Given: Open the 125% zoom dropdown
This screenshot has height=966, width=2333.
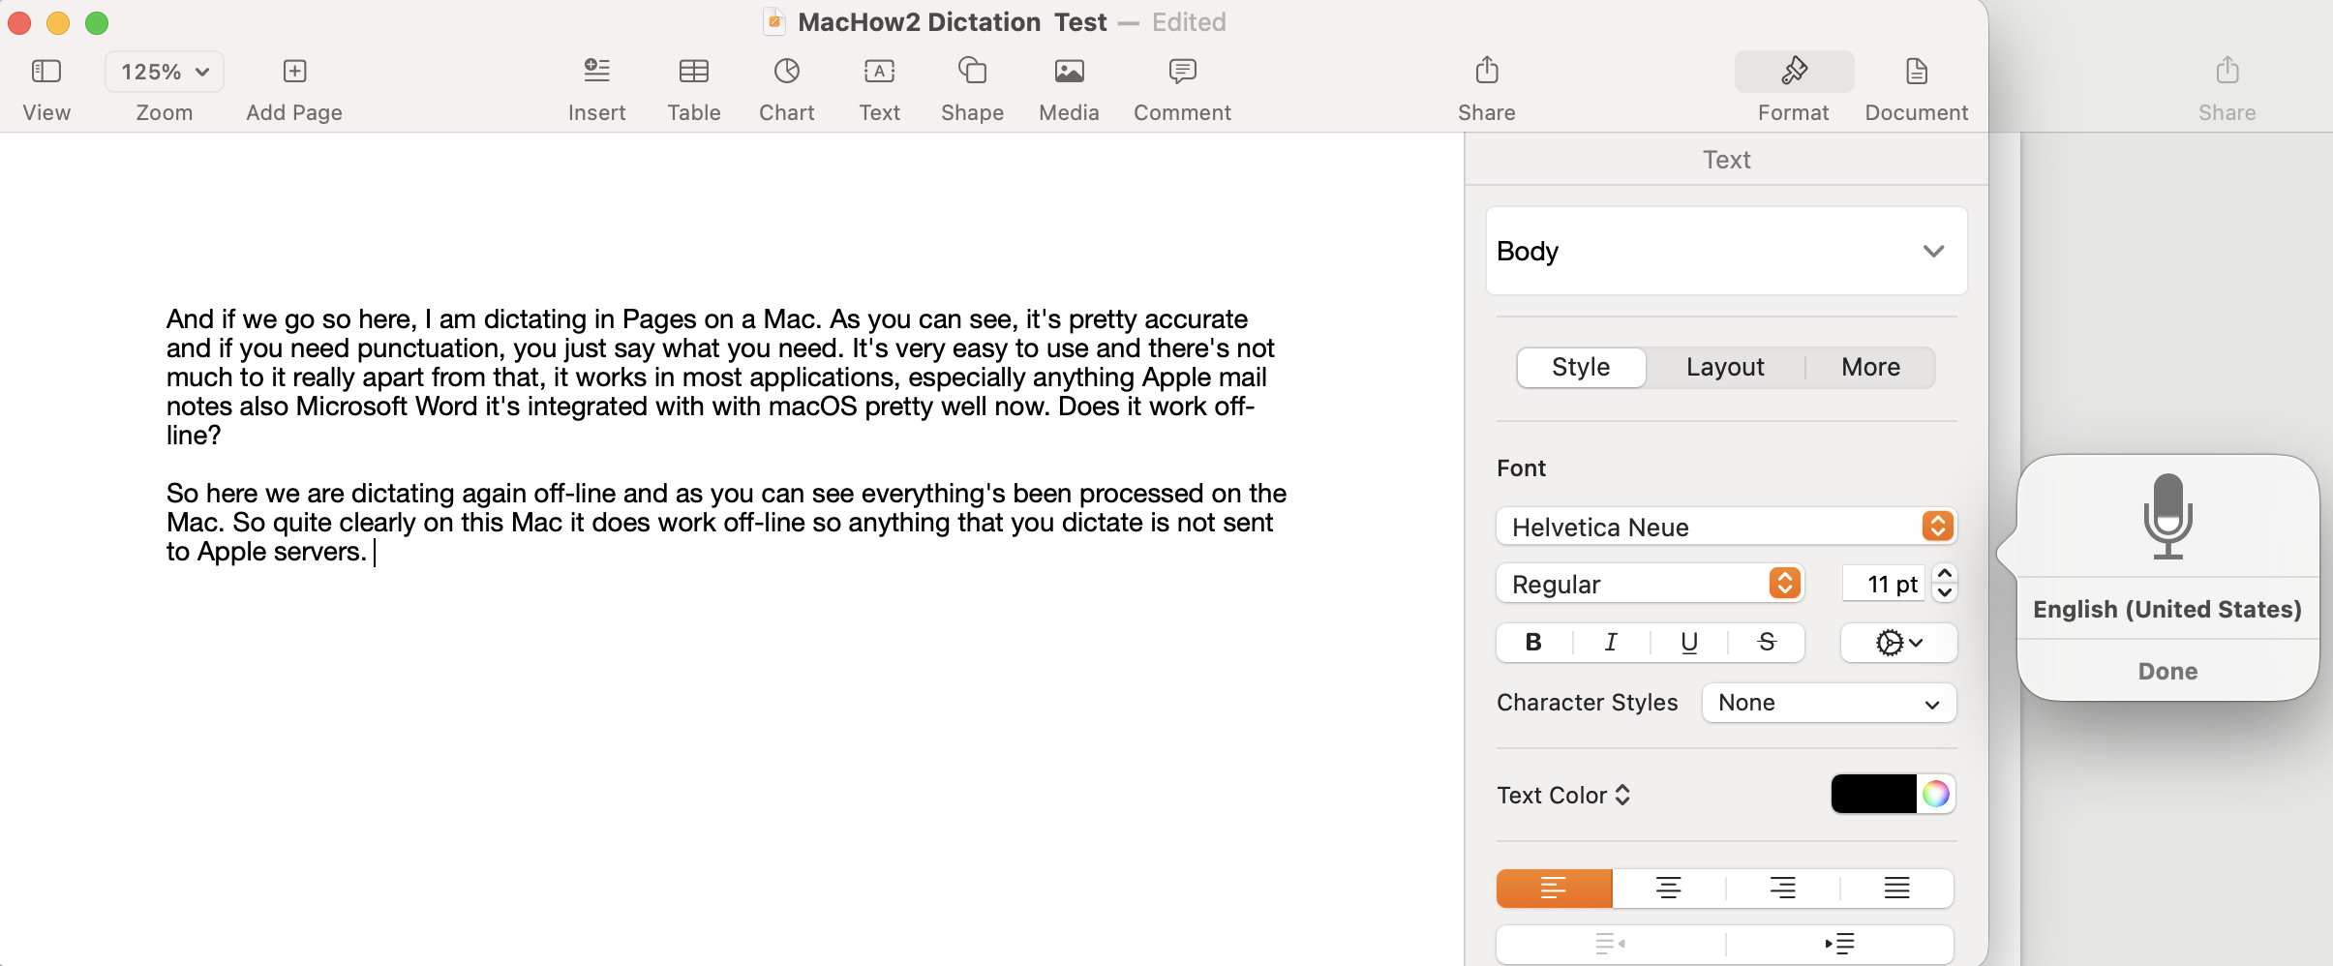Looking at the screenshot, I should coord(165,72).
